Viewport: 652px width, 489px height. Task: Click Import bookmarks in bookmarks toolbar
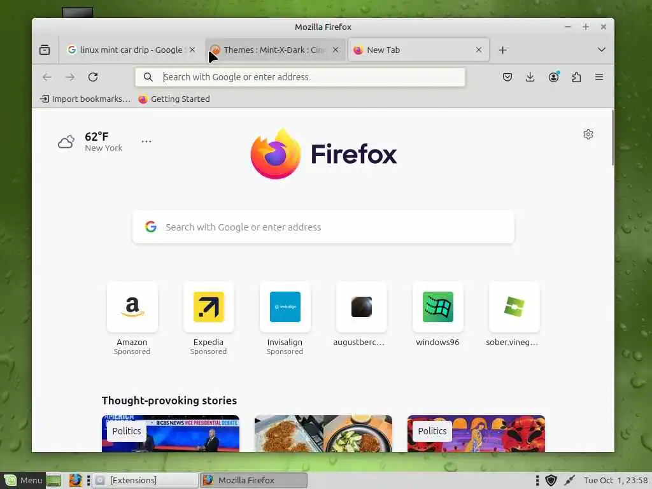coord(85,99)
